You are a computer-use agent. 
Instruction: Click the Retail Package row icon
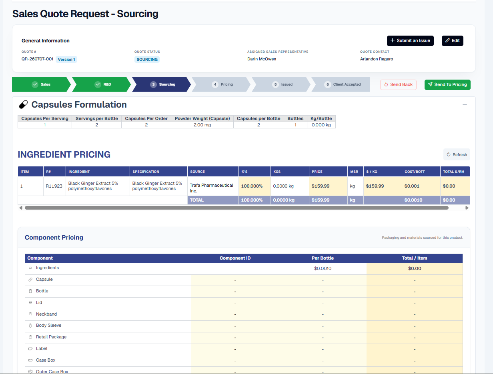[x=30, y=337]
